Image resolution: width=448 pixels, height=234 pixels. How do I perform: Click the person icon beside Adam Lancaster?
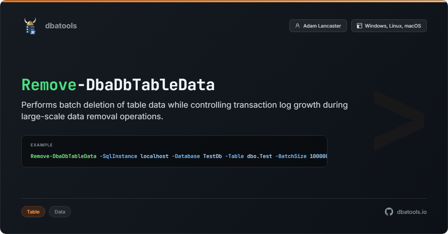[298, 26]
